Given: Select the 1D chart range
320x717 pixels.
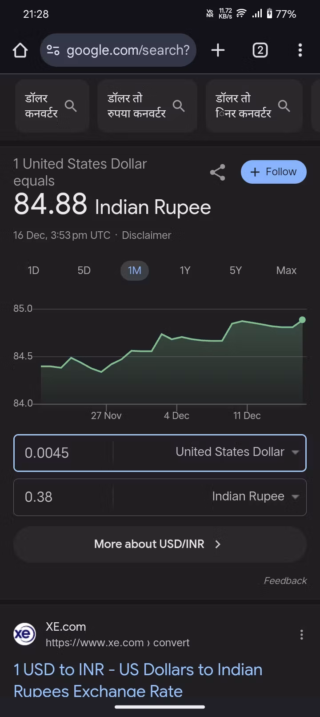Looking at the screenshot, I should [x=33, y=270].
